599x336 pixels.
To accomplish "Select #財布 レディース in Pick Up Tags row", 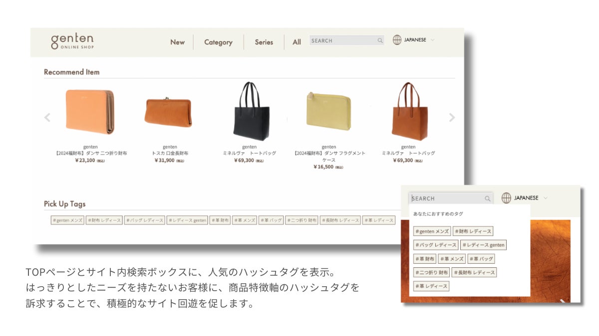I will tap(104, 220).
